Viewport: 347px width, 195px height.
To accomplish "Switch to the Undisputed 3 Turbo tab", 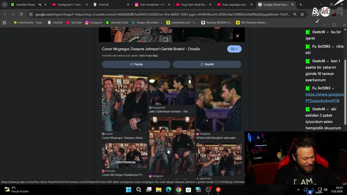I will pos(70,5).
